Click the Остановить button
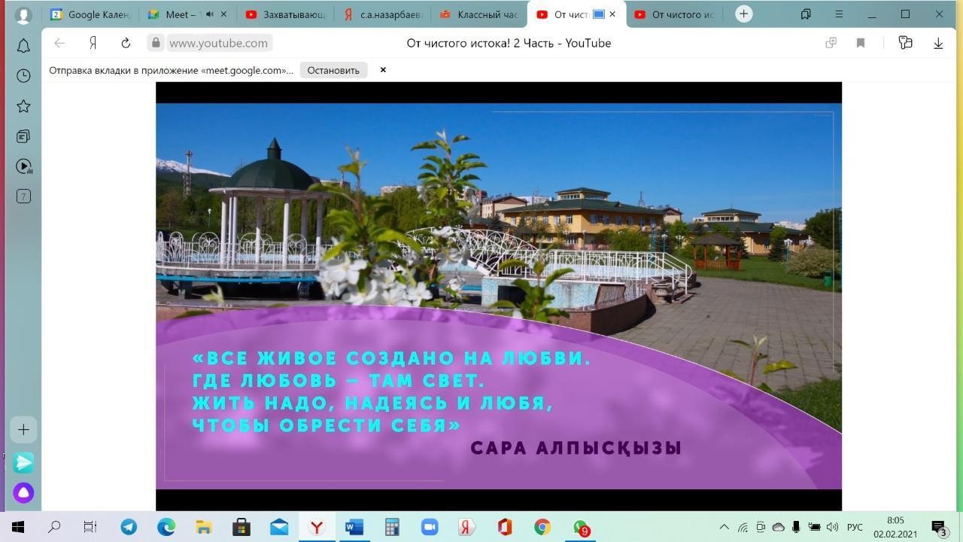Image resolution: width=963 pixels, height=542 pixels. click(x=333, y=70)
